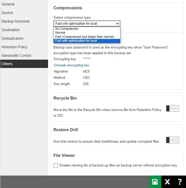Open the Deduplication settings
This screenshot has width=186, height=188.
coord(12,38)
